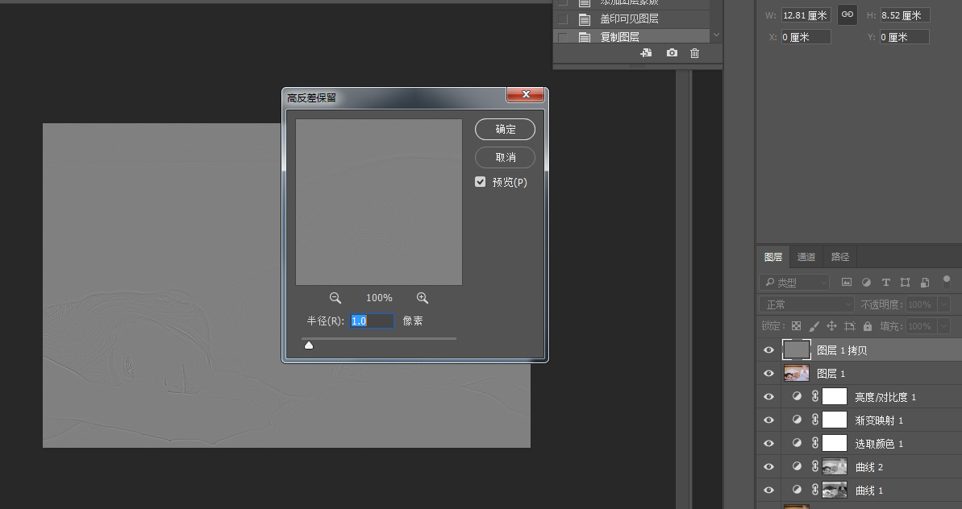Screen dimensions: 962x509
Task: Select 图层 1 拷贝 layer thumbnail
Action: [x=797, y=350]
